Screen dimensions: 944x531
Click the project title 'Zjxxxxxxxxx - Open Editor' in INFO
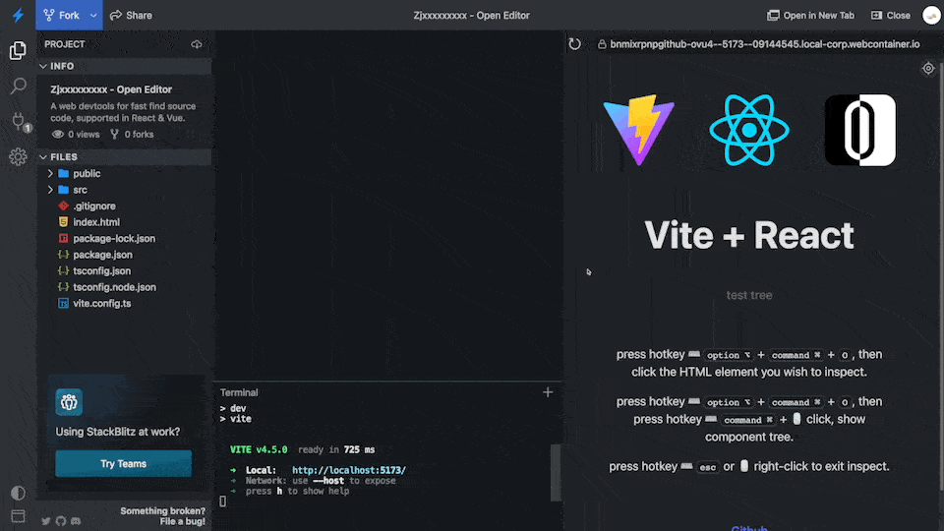pyautogui.click(x=111, y=89)
